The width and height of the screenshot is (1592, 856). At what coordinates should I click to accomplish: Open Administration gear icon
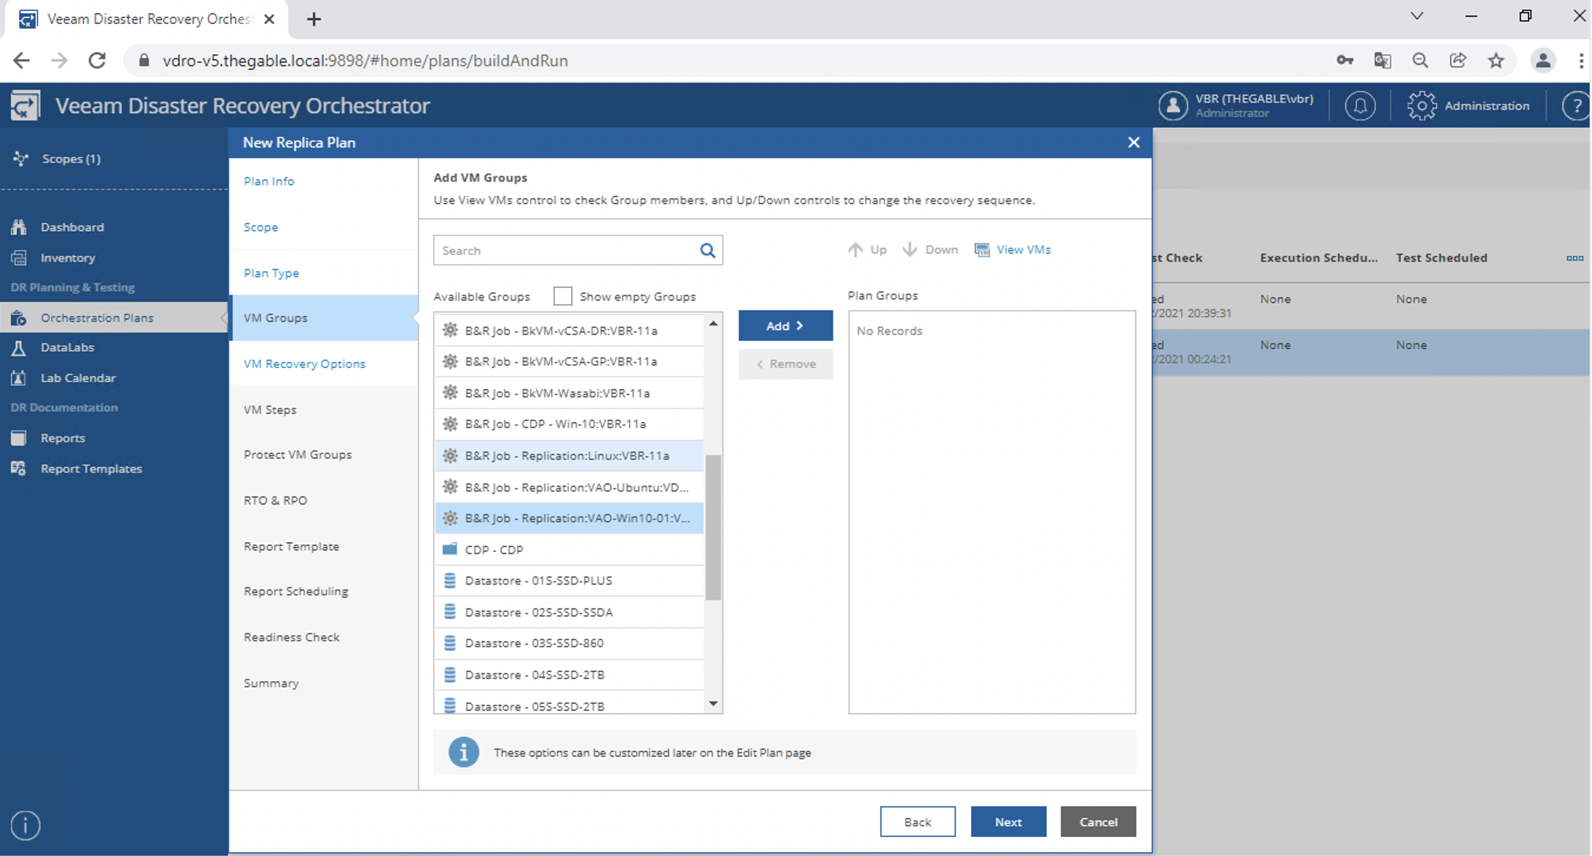(x=1421, y=106)
